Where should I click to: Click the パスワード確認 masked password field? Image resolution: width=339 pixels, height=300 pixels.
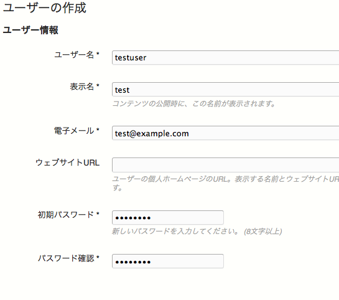click(168, 261)
